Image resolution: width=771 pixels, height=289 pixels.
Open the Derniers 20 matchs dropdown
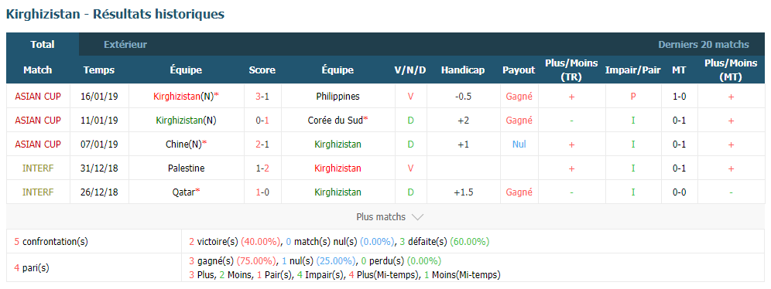coord(704,45)
